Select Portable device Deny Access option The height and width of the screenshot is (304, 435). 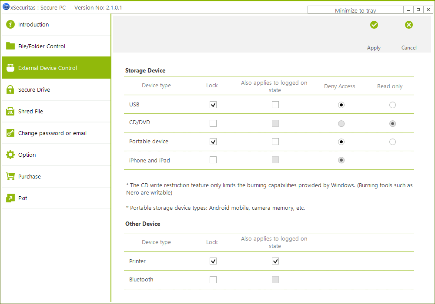click(341, 142)
